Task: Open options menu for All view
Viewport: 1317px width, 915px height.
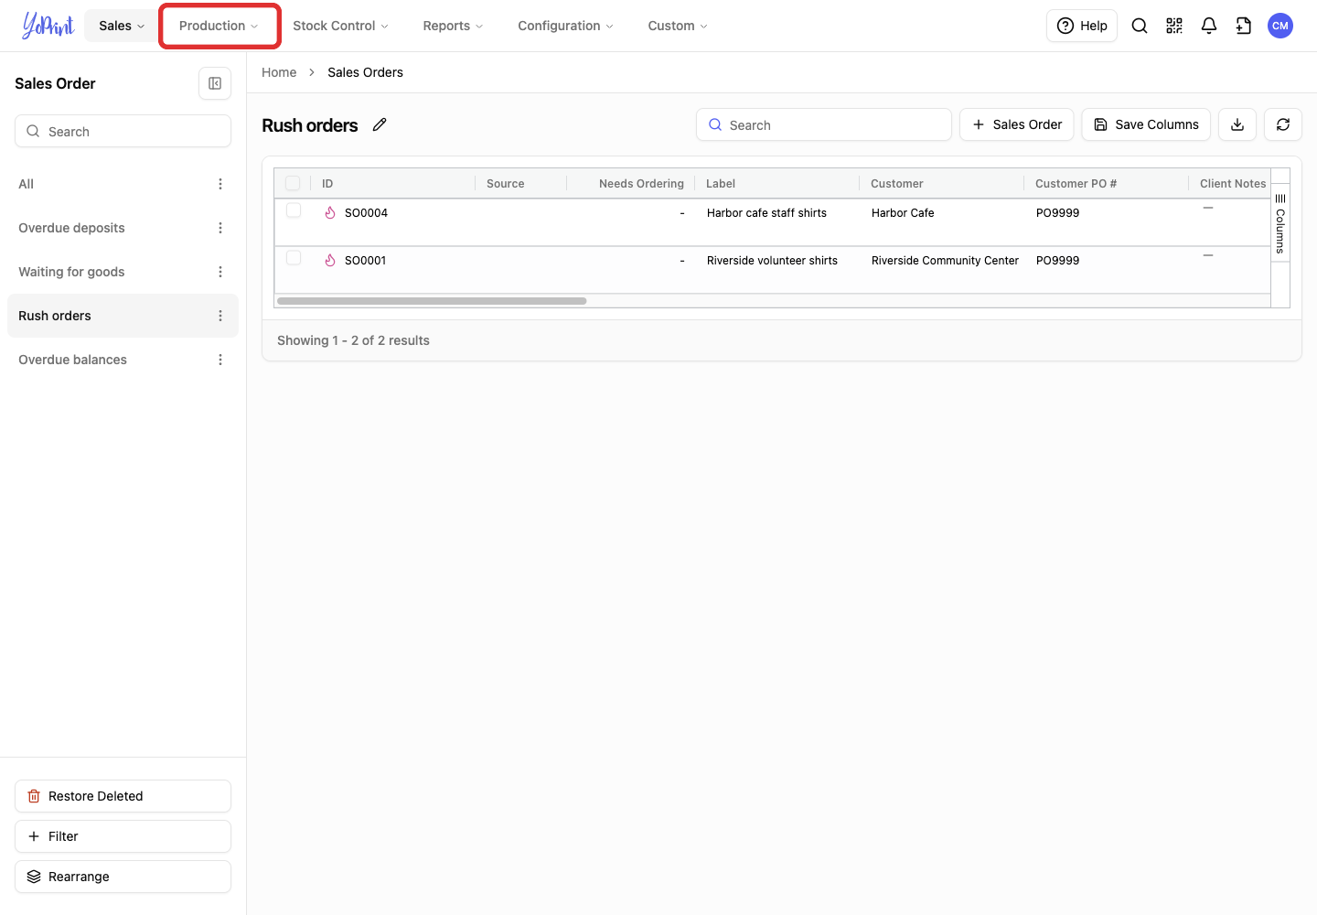Action: tap(220, 184)
